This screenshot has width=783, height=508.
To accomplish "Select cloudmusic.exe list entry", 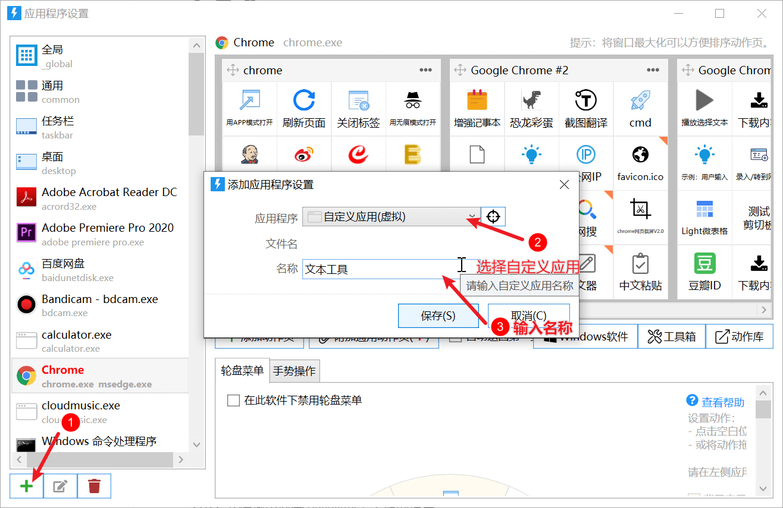I will pos(100,412).
